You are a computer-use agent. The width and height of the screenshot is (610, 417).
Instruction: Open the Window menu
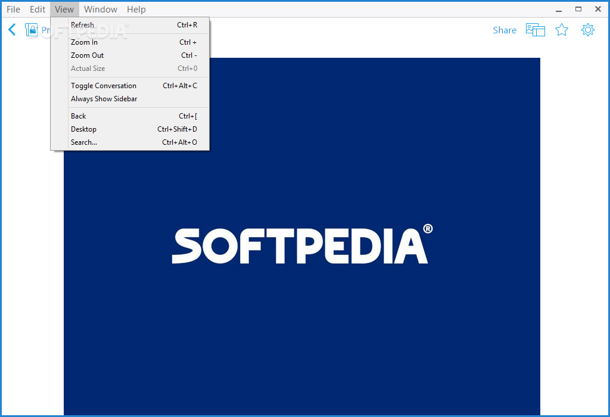pyautogui.click(x=100, y=10)
